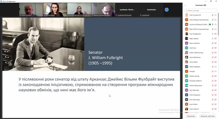Click VA avatar of Veronica Aleksanych
This screenshot has height=119, width=219.
pyautogui.click(x=187, y=24)
